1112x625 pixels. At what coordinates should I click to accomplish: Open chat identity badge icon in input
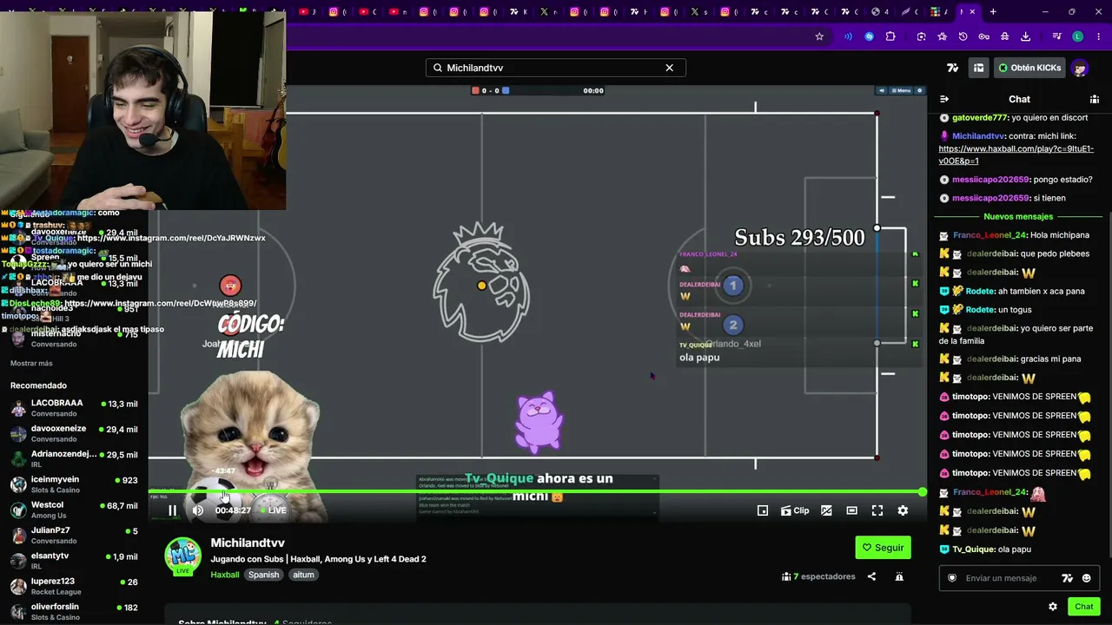point(952,578)
